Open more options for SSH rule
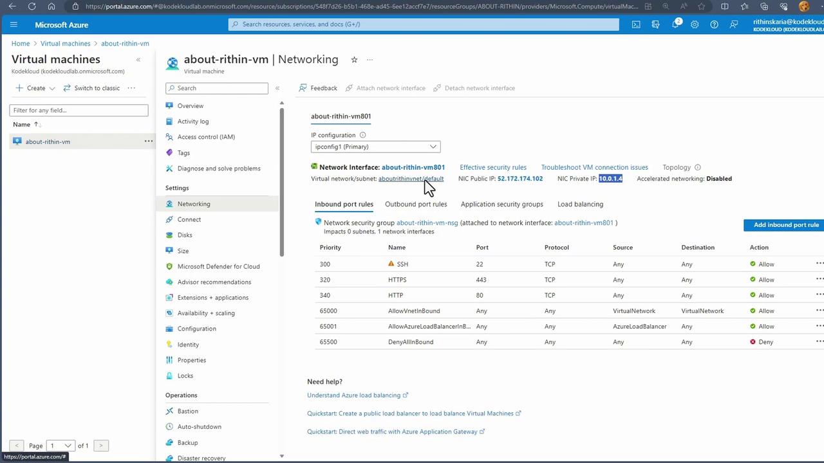The height and width of the screenshot is (463, 824). point(819,264)
